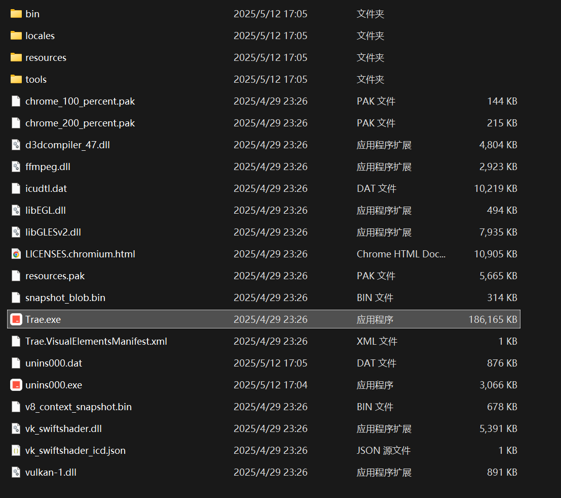Click the icudtl.dat file icon
Image resolution: width=561 pixels, height=498 pixels.
tap(16, 188)
